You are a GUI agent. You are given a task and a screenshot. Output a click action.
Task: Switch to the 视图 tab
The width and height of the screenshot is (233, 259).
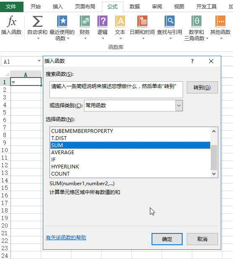pyautogui.click(x=179, y=7)
